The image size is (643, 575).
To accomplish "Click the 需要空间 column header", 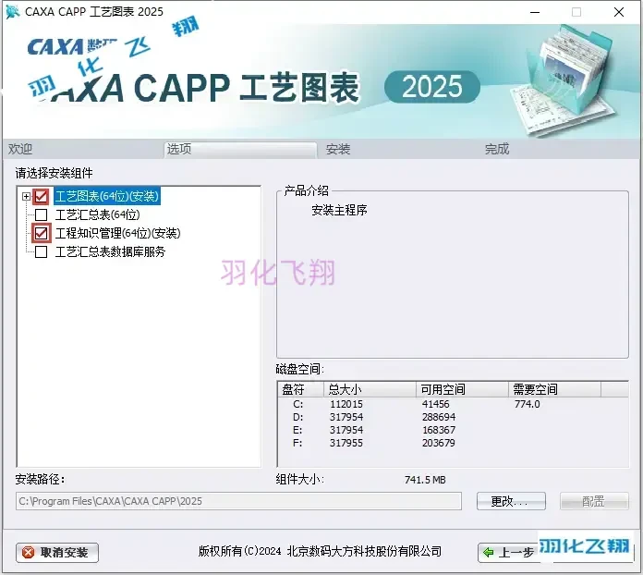I will 555,389.
